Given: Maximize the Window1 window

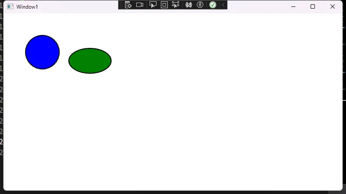Looking at the screenshot, I should 313,6.
